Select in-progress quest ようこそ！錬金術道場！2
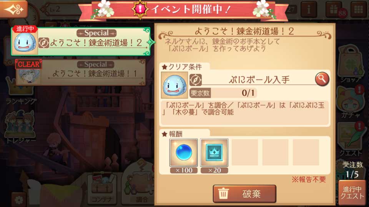 81,41
